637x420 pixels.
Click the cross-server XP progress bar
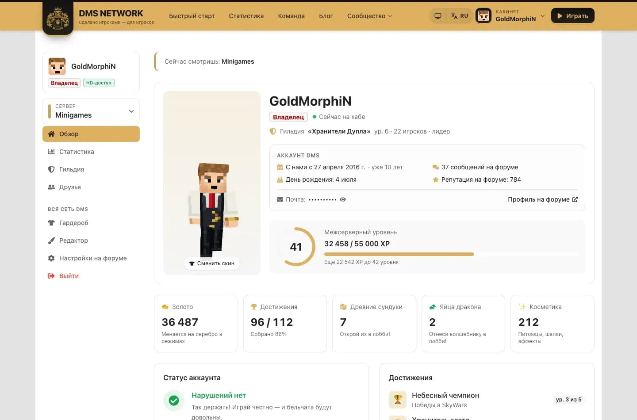451,254
